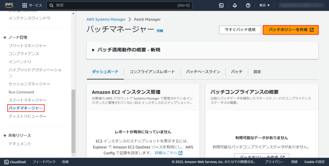Screen dimensions: 329x166
Task: Open the メンテナンスウィンドウ sidebar item
Action: (29, 18)
